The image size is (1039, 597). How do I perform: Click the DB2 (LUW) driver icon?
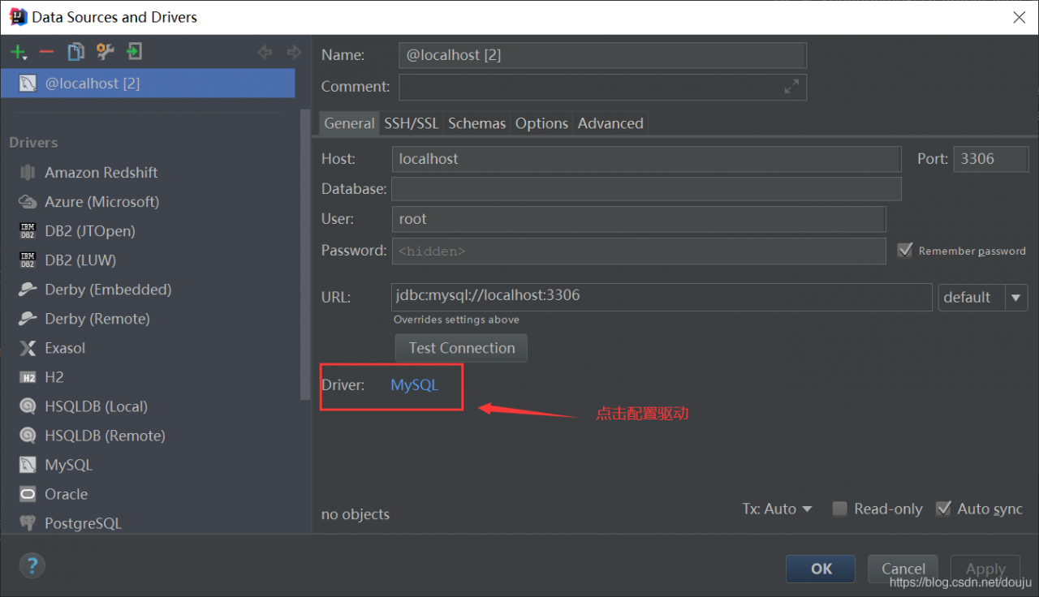(x=28, y=260)
